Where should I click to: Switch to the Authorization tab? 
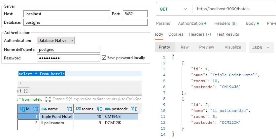(x=192, y=23)
